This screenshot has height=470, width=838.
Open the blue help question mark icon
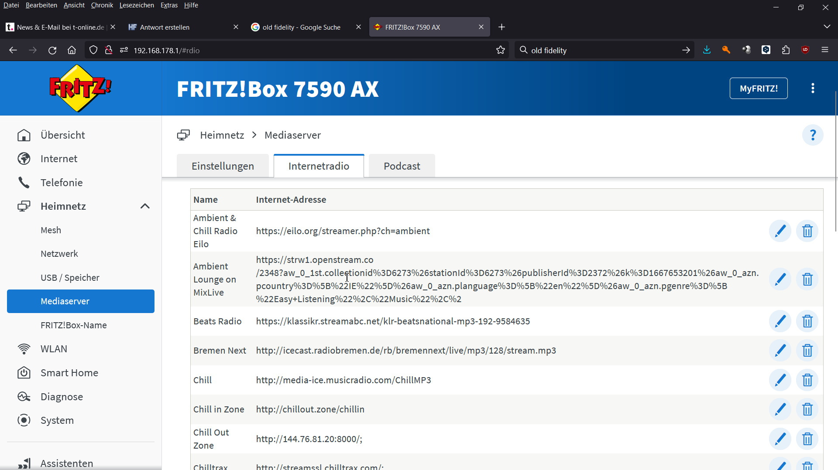pos(812,135)
